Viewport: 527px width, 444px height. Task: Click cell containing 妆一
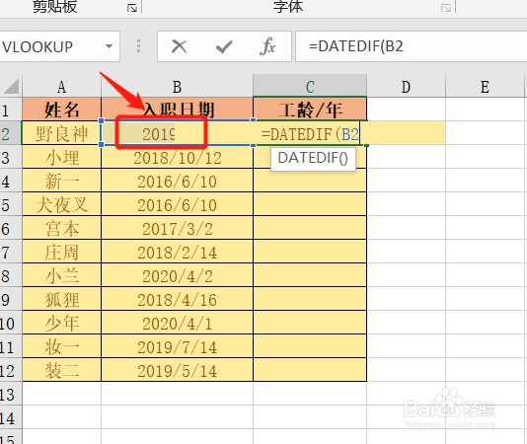pyautogui.click(x=61, y=347)
